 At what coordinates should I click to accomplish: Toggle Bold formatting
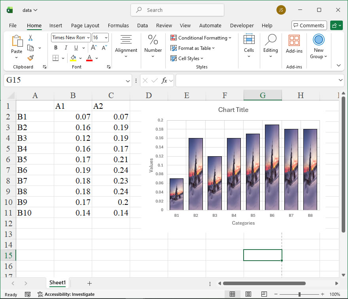pyautogui.click(x=56, y=48)
